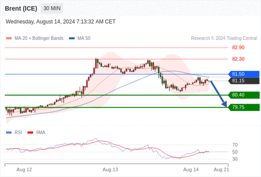261x177 pixels.
Task: Click the 82.90 resistance label
Action: (238, 48)
